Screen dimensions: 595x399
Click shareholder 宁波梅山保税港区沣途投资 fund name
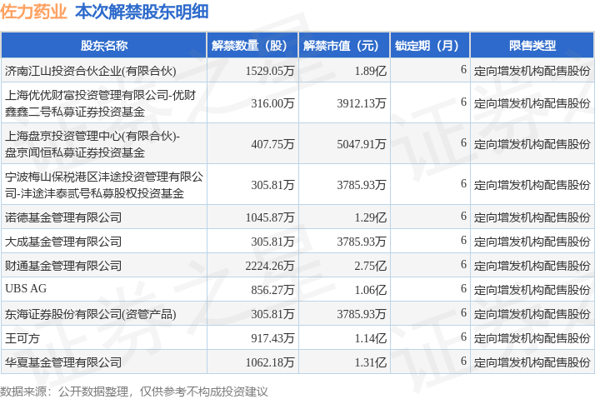(x=104, y=185)
